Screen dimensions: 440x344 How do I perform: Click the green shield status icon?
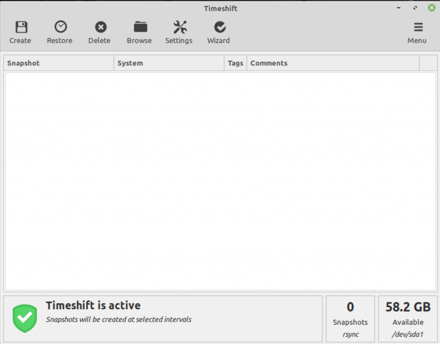tap(24, 318)
